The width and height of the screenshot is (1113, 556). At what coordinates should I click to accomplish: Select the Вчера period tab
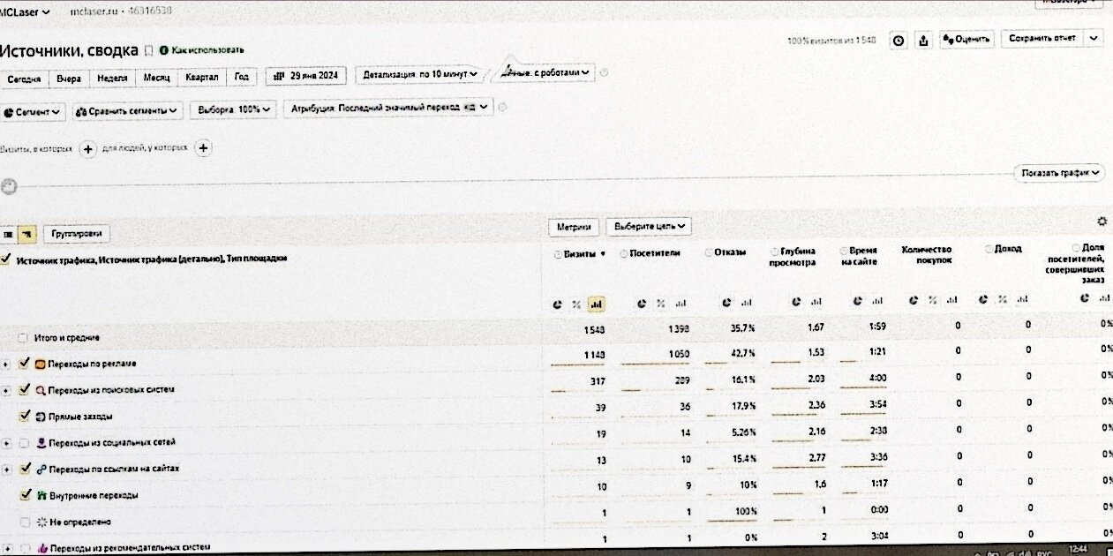(69, 78)
